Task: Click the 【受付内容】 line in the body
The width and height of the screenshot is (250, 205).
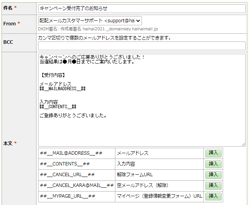Action: [53, 75]
